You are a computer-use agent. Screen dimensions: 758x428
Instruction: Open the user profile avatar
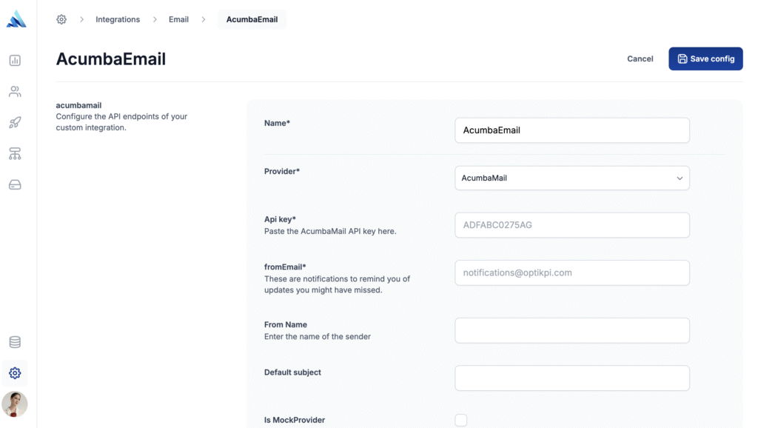click(x=15, y=404)
